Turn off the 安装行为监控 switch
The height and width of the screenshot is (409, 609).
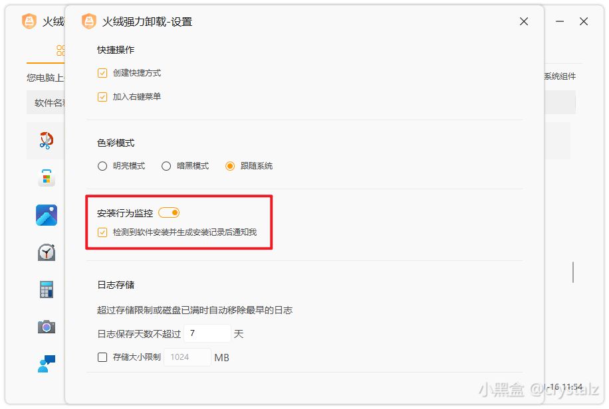(x=169, y=212)
